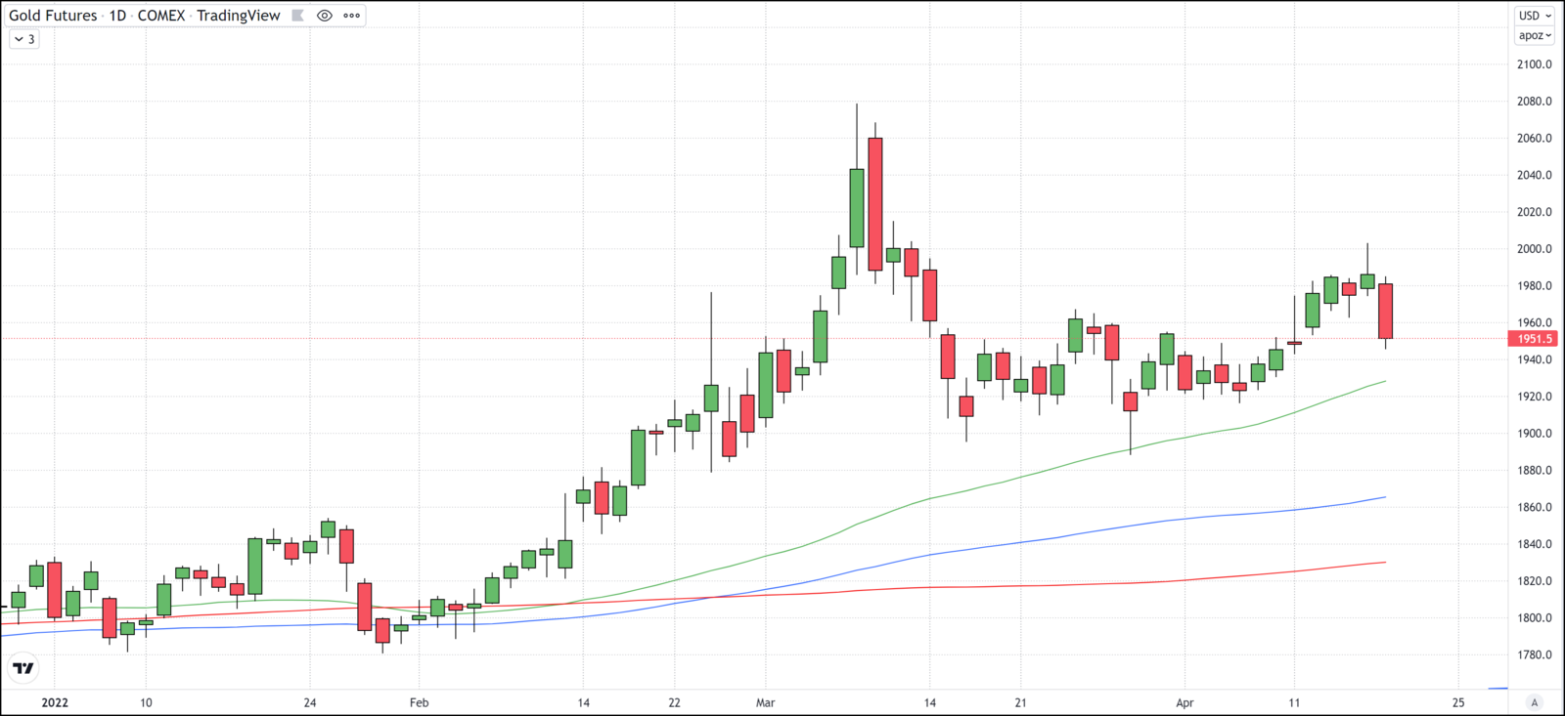Click the Gold Futures symbol title
Image resolution: width=1565 pixels, height=716 pixels.
point(53,16)
